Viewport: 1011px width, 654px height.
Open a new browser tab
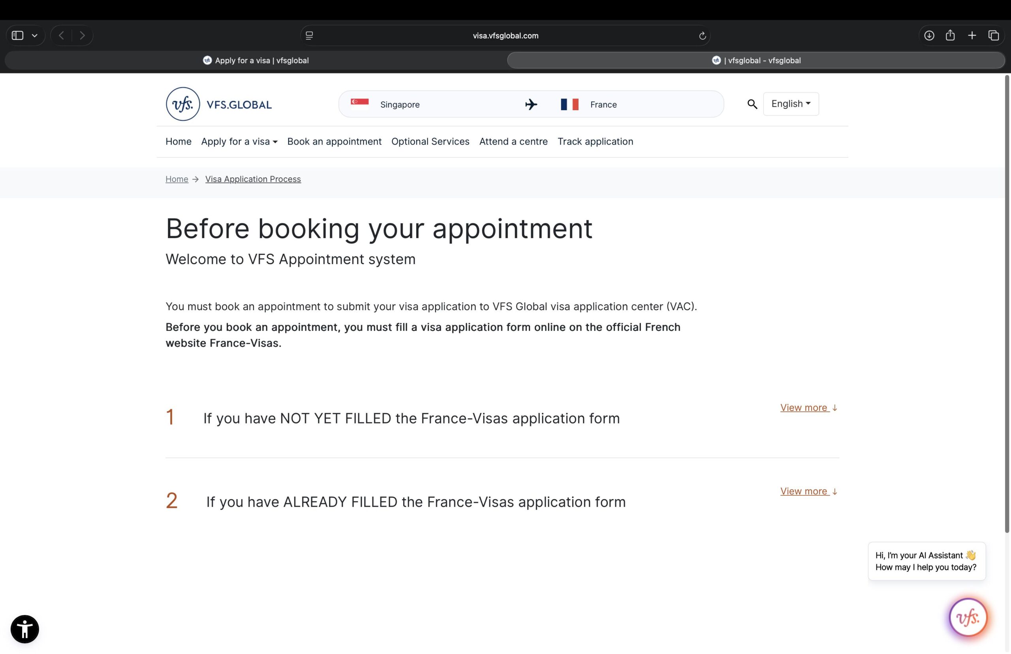point(972,35)
